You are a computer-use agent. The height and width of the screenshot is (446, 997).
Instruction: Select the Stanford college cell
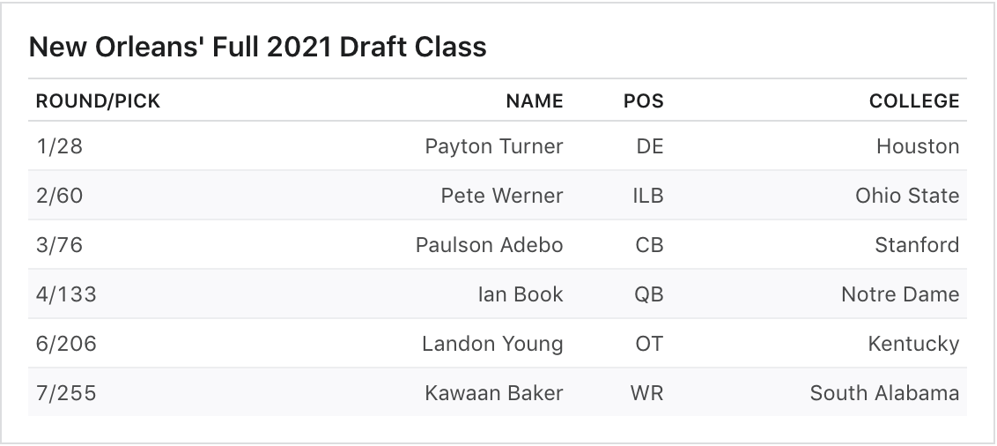click(x=916, y=245)
